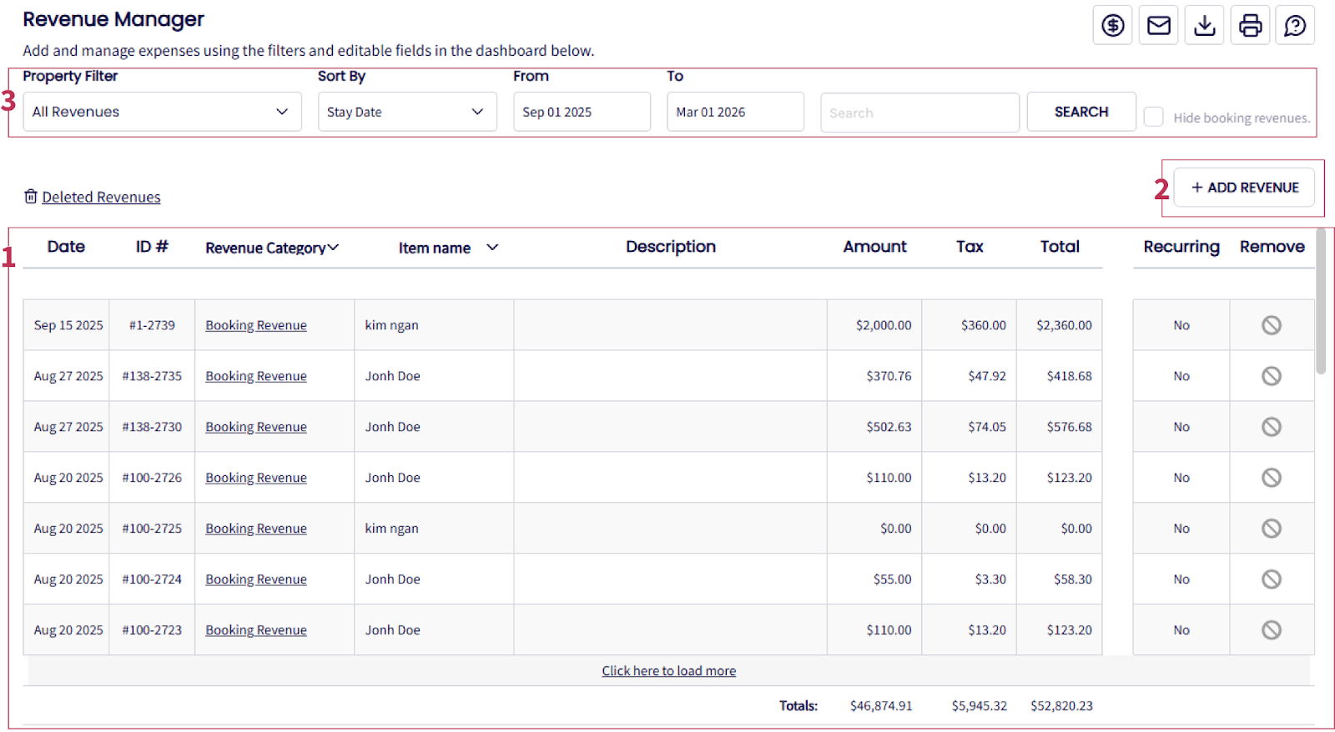Click the download icon button
The image size is (1335, 732).
click(1204, 26)
